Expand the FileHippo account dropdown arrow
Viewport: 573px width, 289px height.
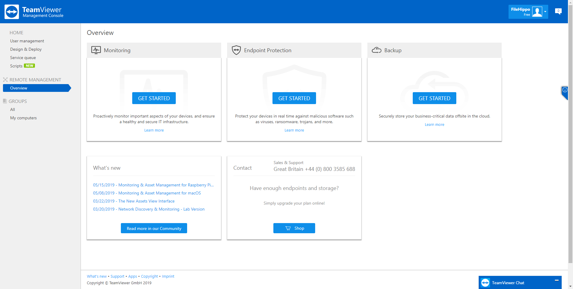point(545,12)
